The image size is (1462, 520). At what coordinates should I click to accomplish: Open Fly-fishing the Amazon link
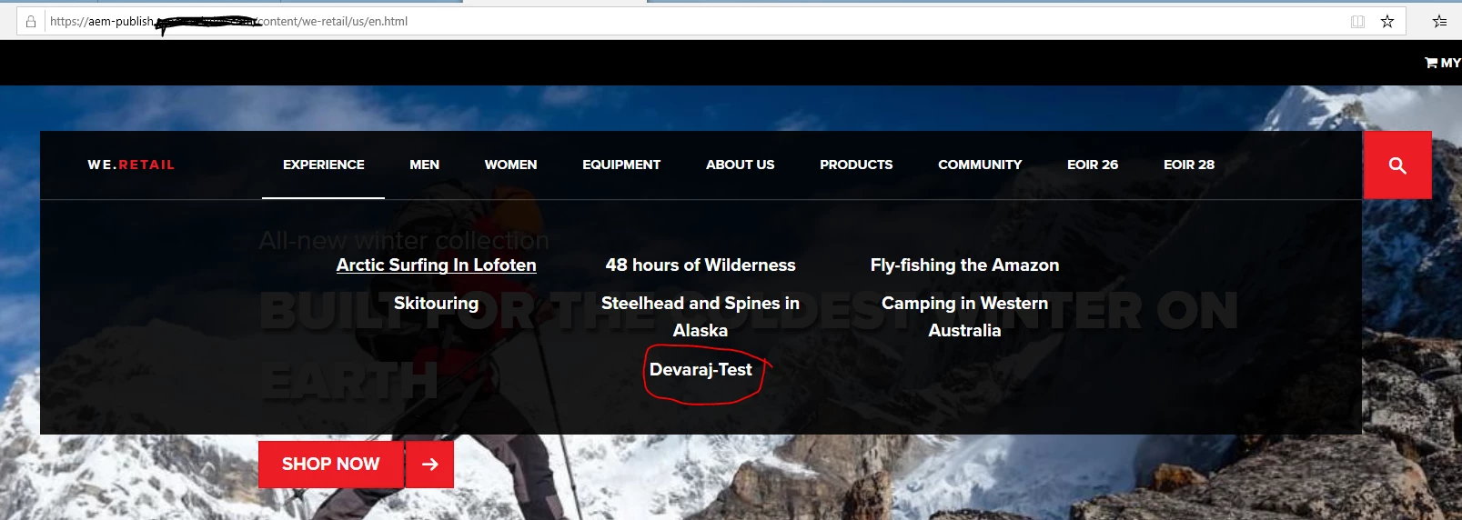pos(964,265)
